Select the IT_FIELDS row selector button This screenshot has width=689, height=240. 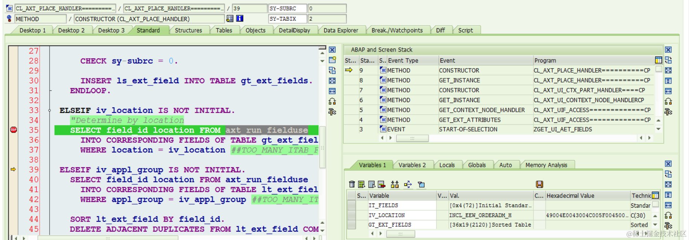(352, 205)
